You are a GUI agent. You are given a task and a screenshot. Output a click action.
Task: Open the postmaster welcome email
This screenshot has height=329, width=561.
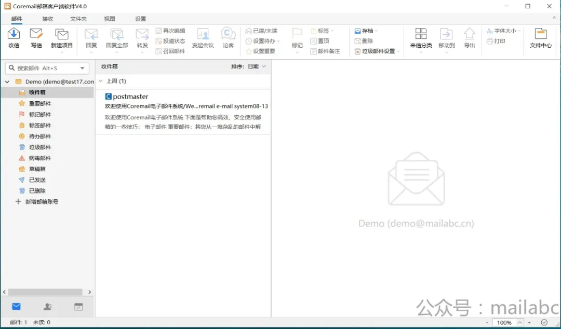tap(183, 112)
